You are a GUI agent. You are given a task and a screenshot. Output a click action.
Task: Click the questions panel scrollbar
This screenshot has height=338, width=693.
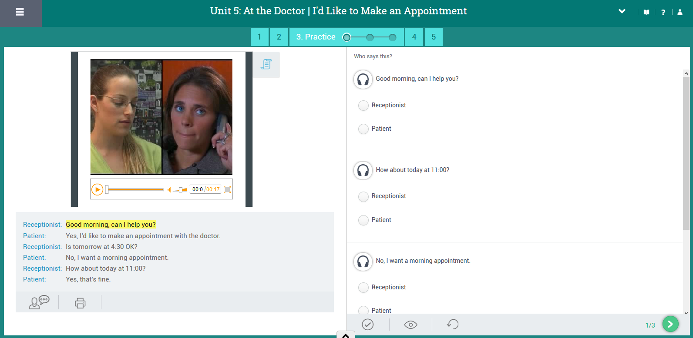point(686,153)
